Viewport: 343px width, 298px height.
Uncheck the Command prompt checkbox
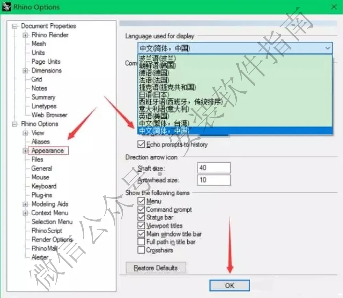pyautogui.click(x=141, y=209)
